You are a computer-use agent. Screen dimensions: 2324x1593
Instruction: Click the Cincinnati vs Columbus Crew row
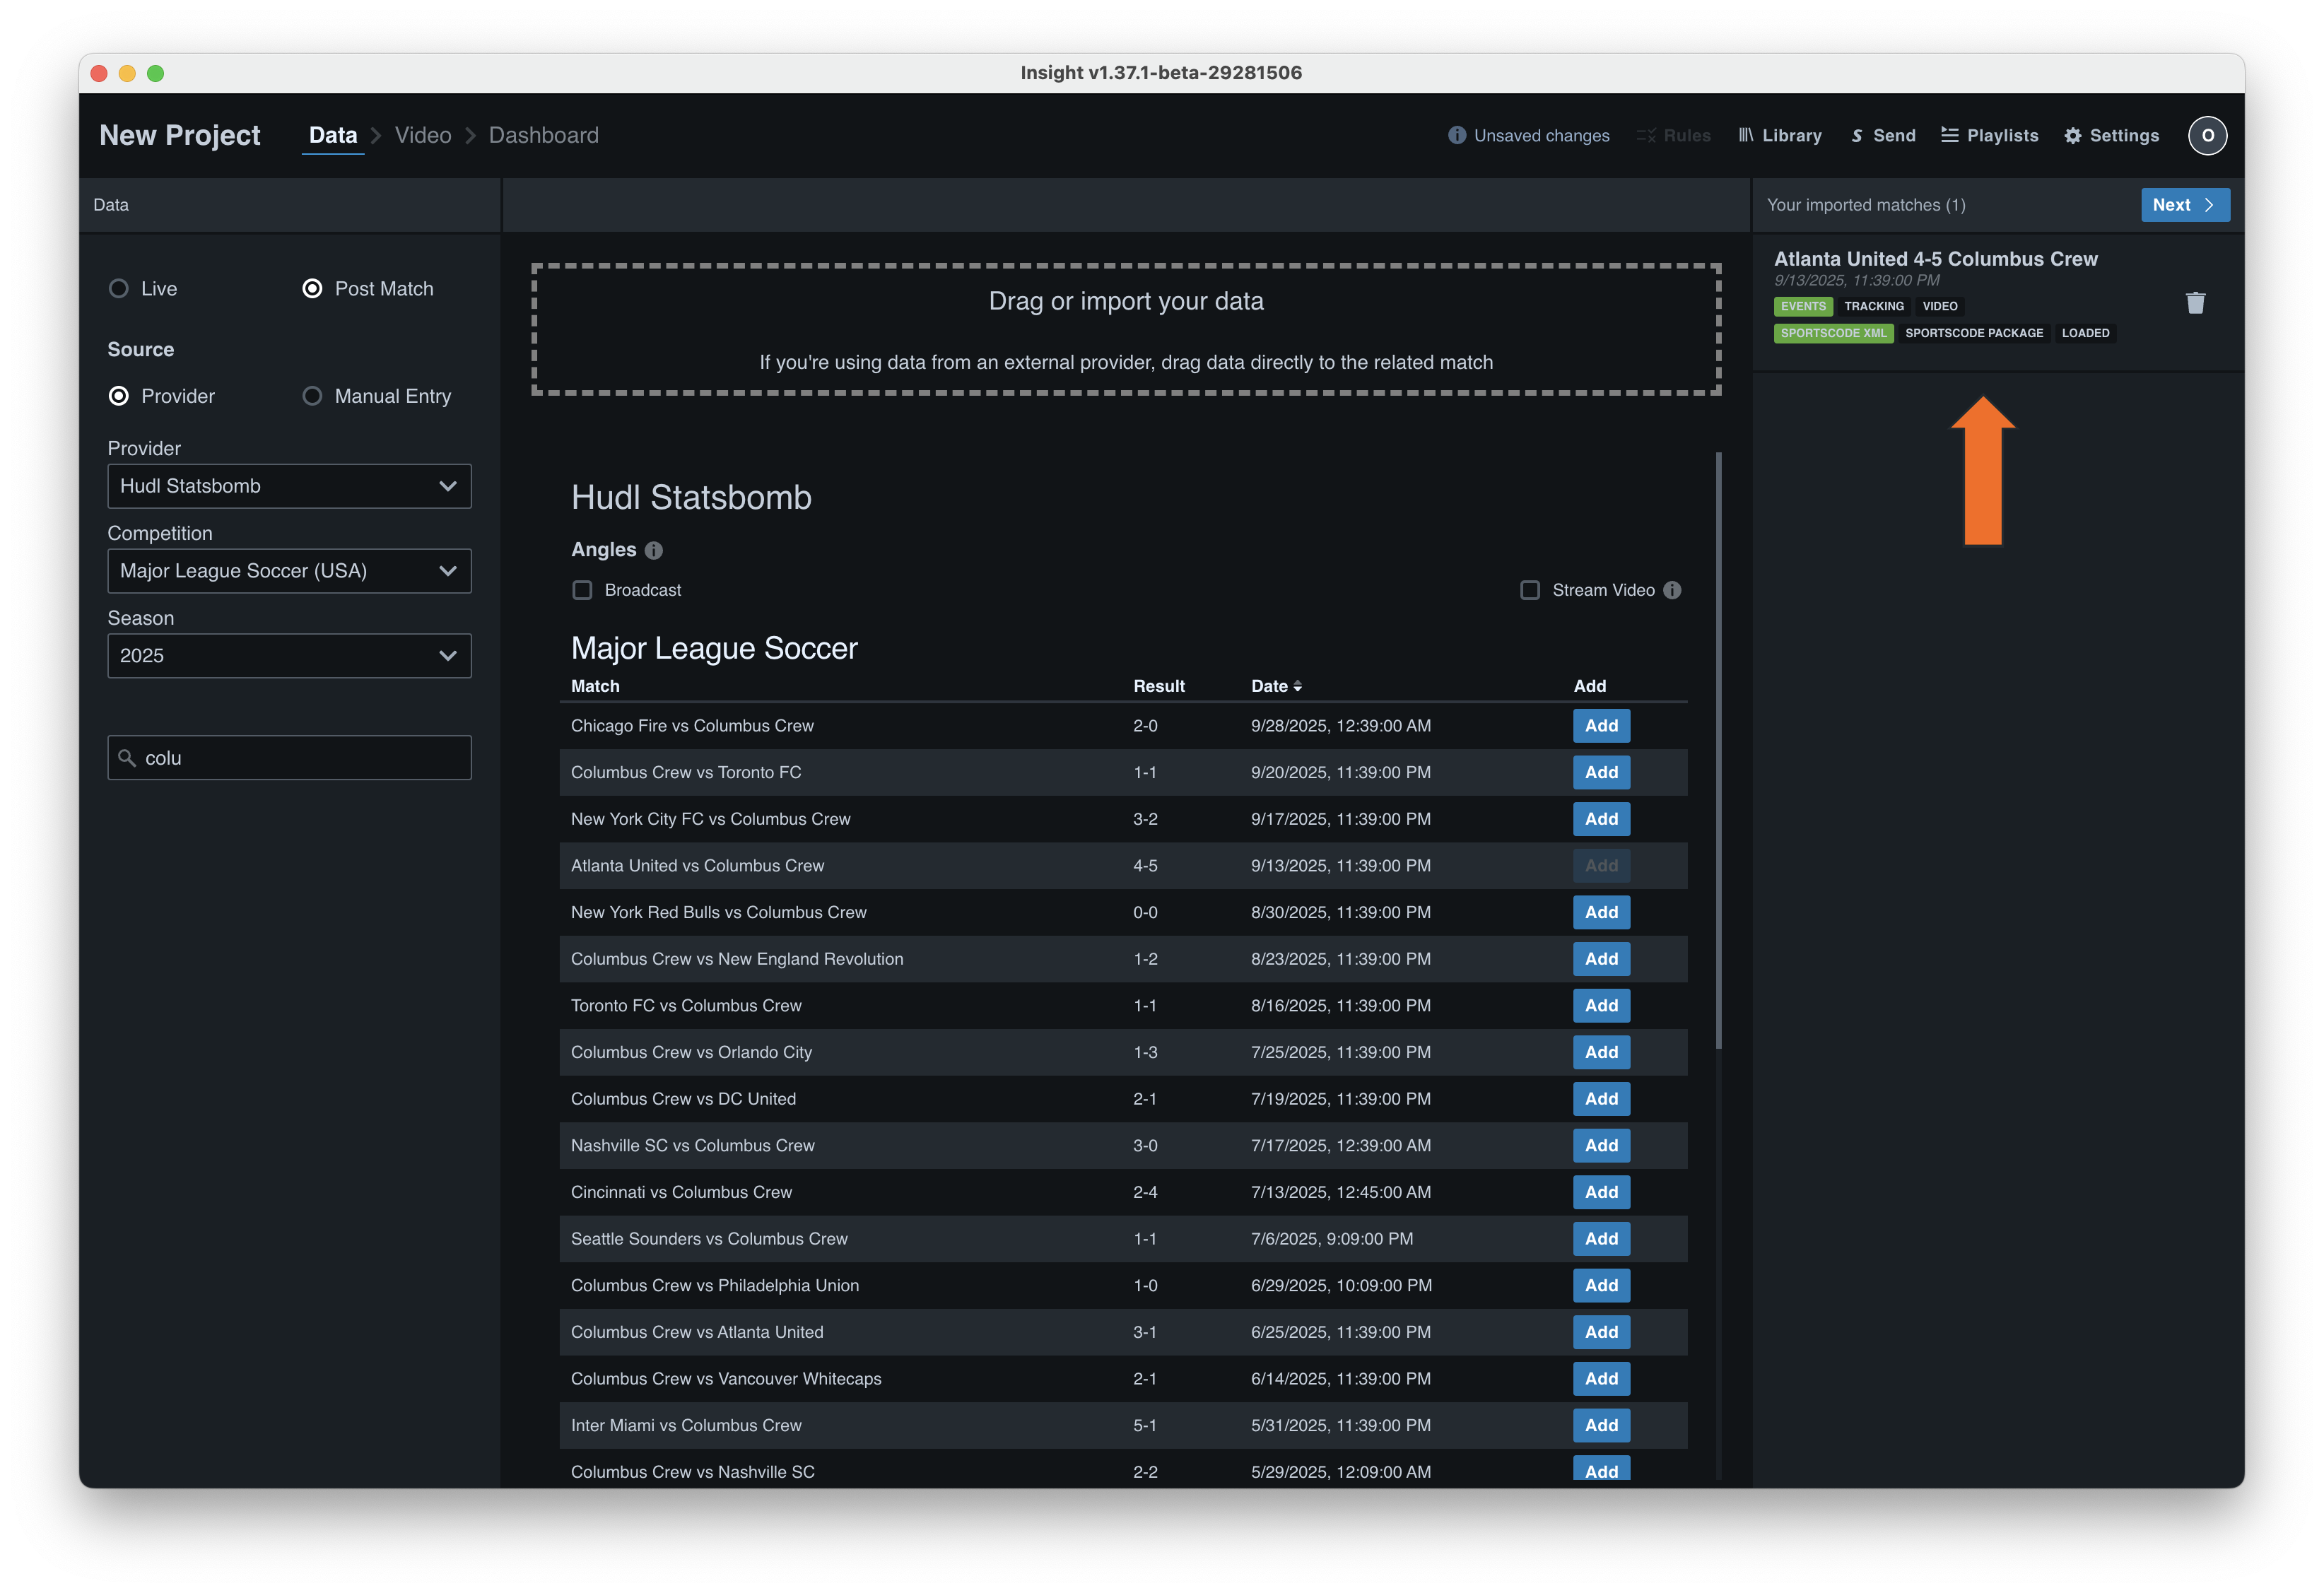(1123, 1192)
